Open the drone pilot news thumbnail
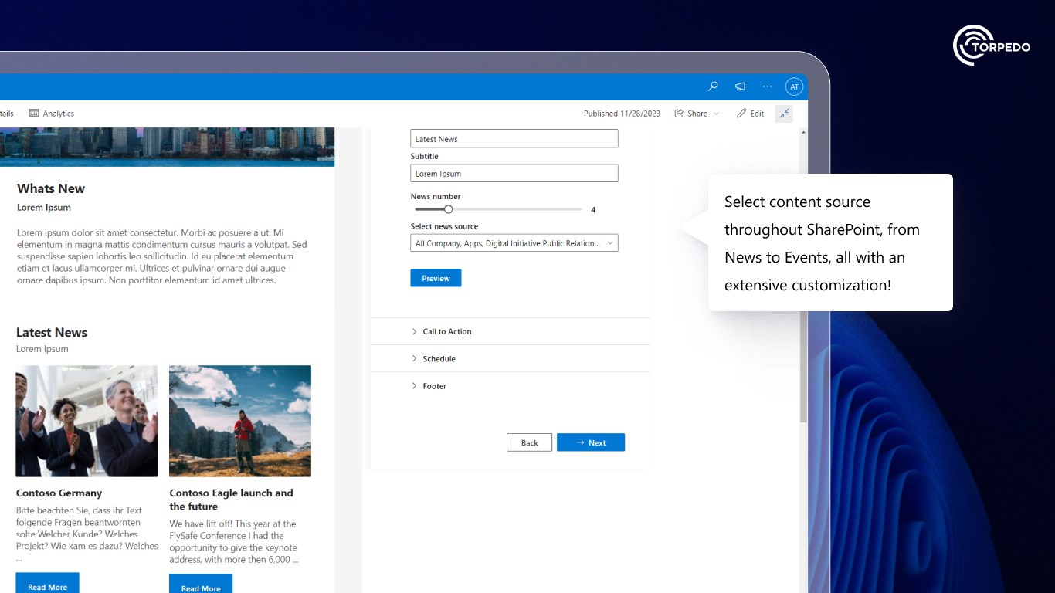 coord(240,421)
